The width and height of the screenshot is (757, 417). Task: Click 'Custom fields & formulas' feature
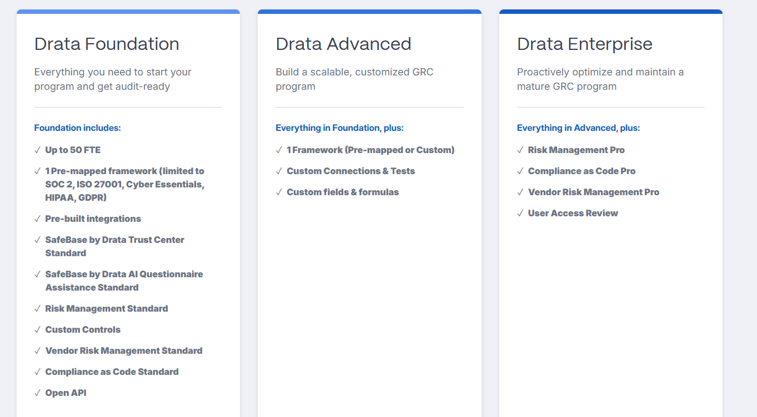pos(343,192)
